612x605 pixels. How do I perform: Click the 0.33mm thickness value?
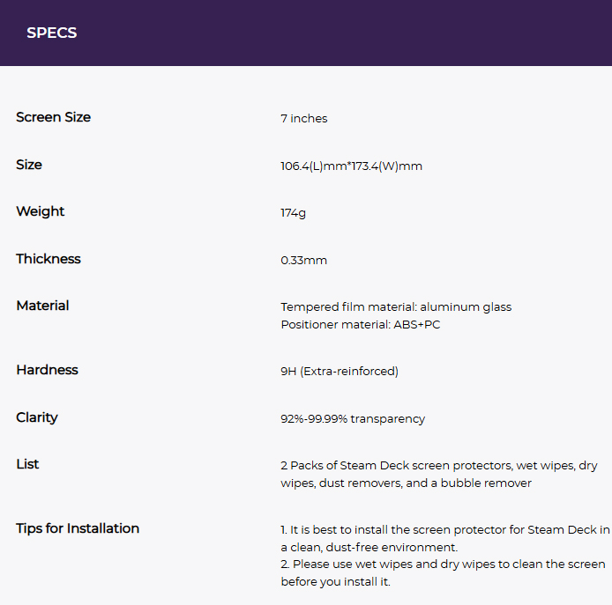(x=304, y=260)
